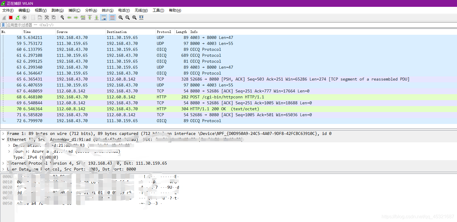Open the 视图(V) menu
Screen dimensions: 457x222
click(41, 10)
